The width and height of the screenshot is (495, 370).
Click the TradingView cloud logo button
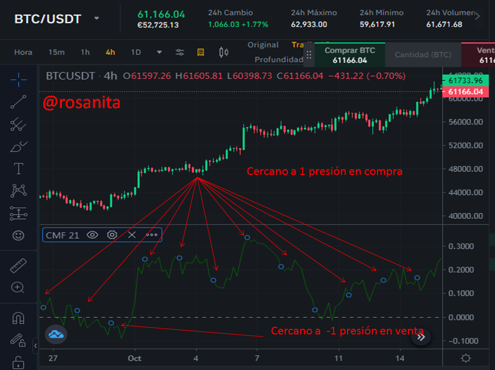tap(56, 334)
